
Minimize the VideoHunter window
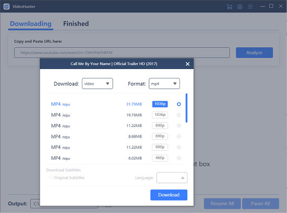pyautogui.click(x=262, y=6)
